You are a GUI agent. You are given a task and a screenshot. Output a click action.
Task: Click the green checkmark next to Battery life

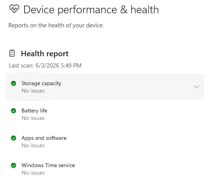[x=14, y=111]
